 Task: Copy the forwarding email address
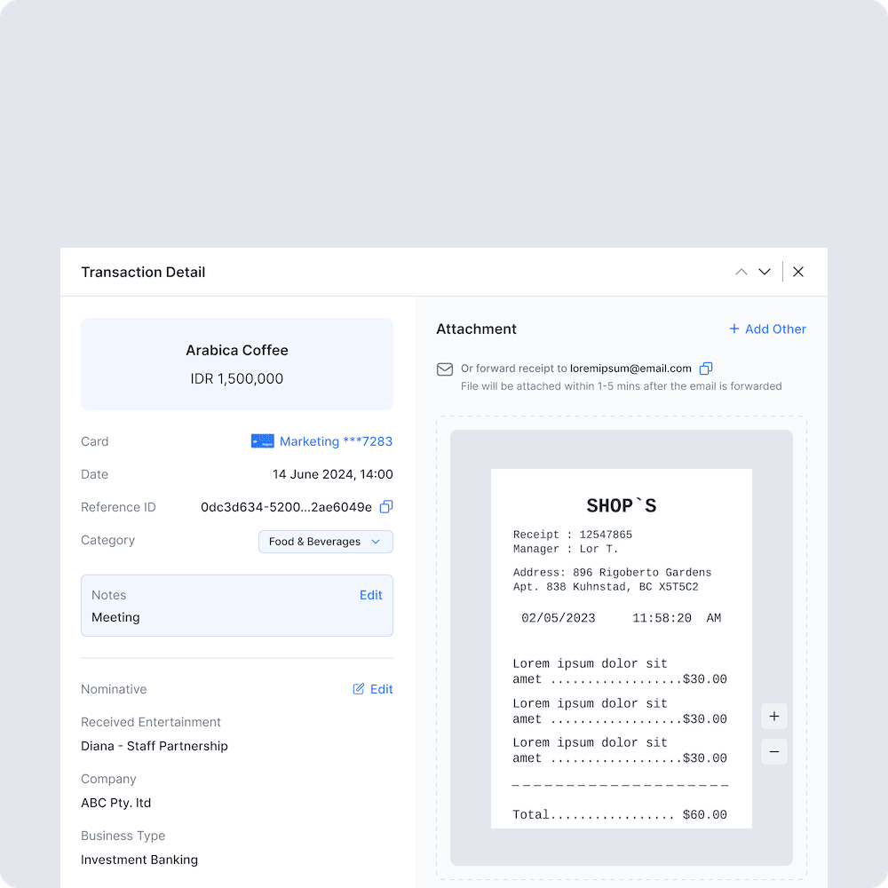(x=706, y=369)
